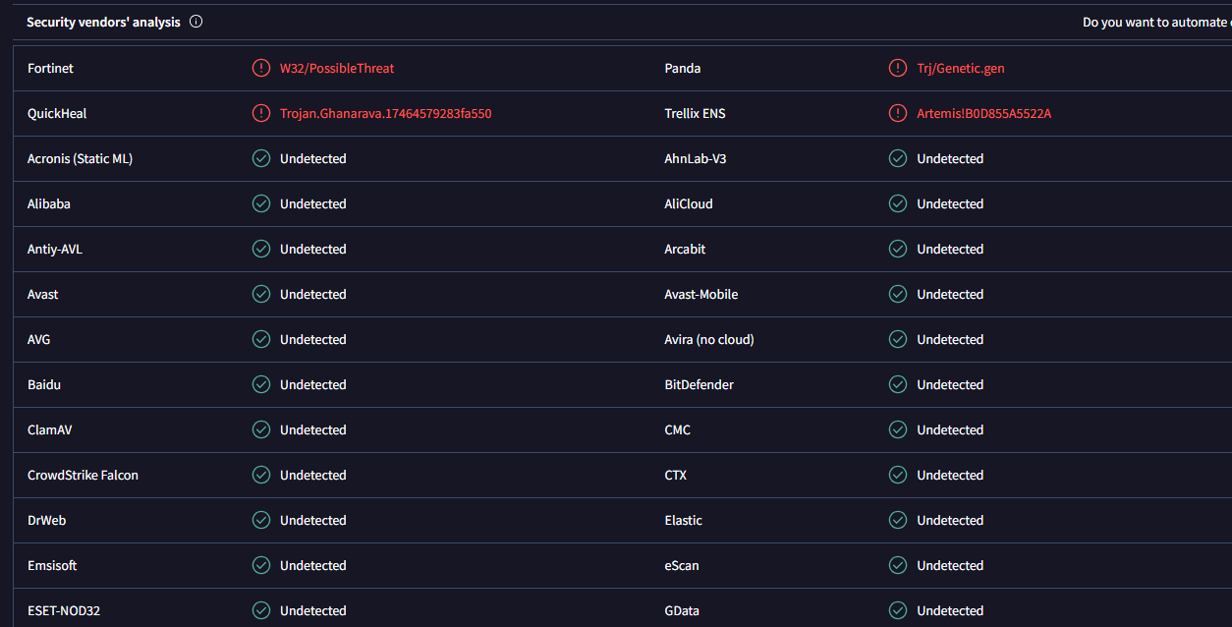Select the AVG result checkmark icon
This screenshot has height=627, width=1232.
point(261,339)
